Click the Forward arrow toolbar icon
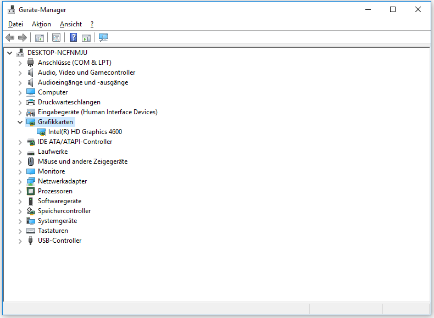Image resolution: width=434 pixels, height=318 pixels. 23,37
